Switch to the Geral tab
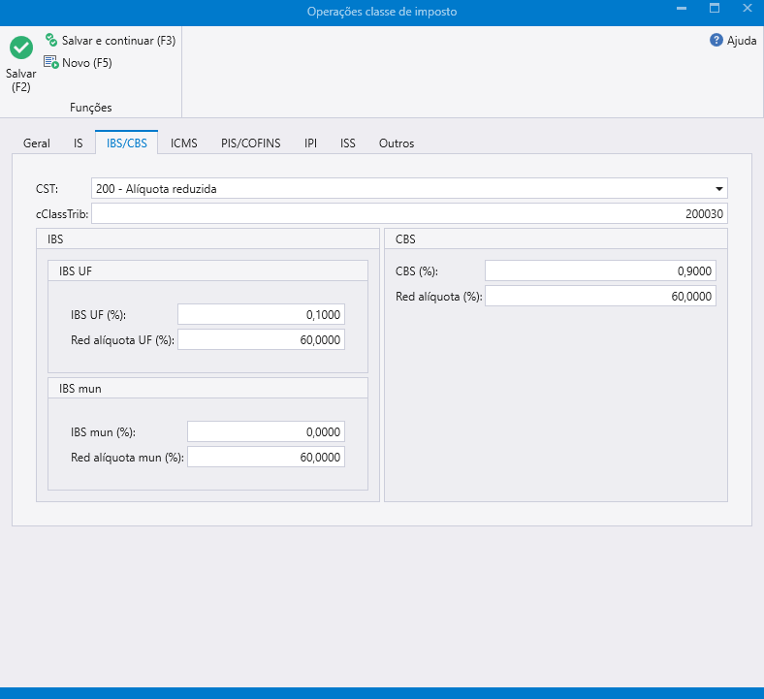The width and height of the screenshot is (764, 699). click(37, 143)
